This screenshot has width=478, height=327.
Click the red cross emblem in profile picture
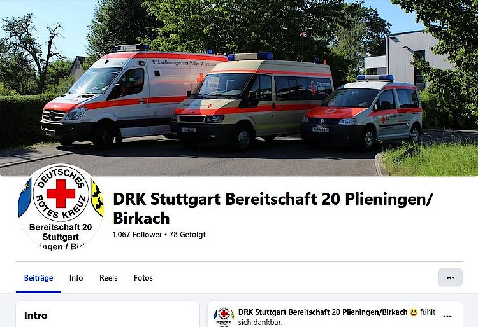click(x=61, y=193)
